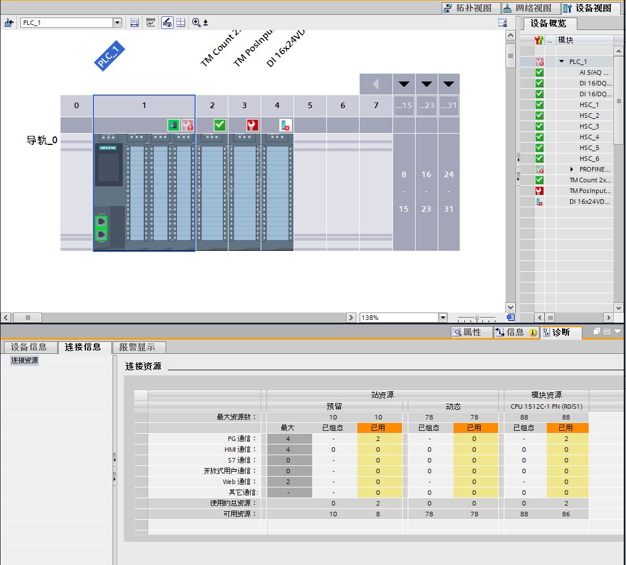
Task: Click the green check on HSC_1 row
Action: click(539, 105)
